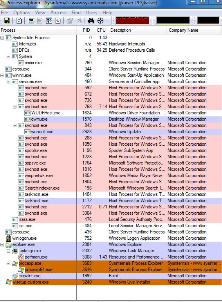Screen dimensions: 222x302
Task: Click the View DLLs/Handles toolbar icon
Action: pos(58,20)
